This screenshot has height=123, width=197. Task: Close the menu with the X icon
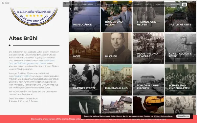[x=65, y=3]
